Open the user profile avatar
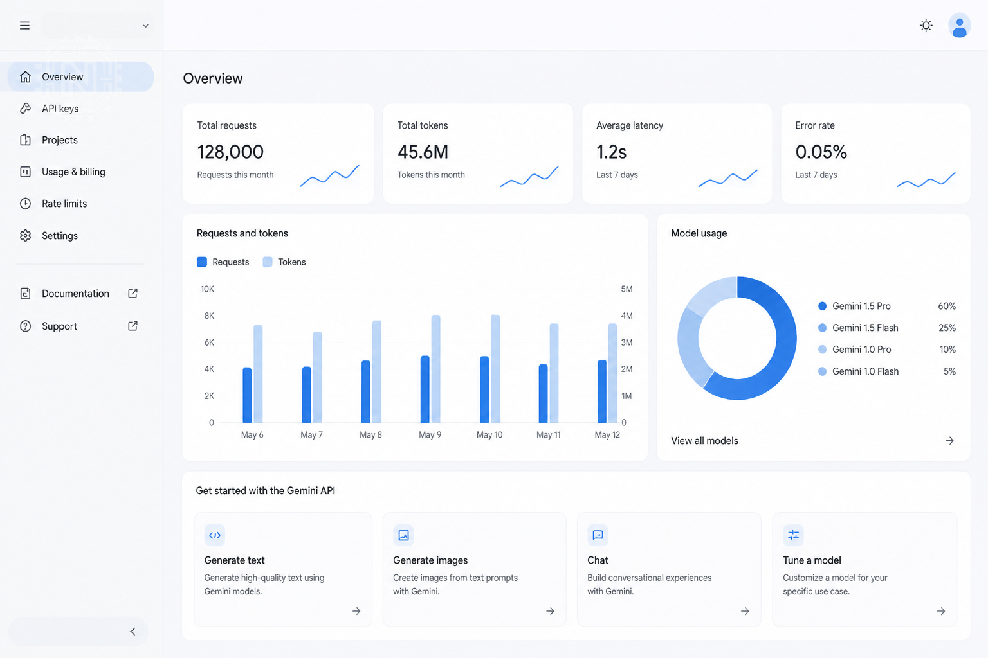Viewport: 988px width, 658px height. tap(959, 26)
